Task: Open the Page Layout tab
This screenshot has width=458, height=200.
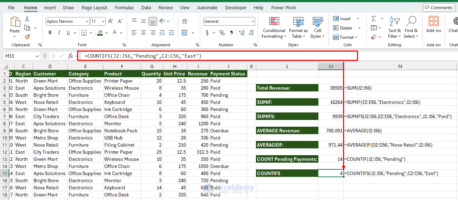Action: point(94,7)
